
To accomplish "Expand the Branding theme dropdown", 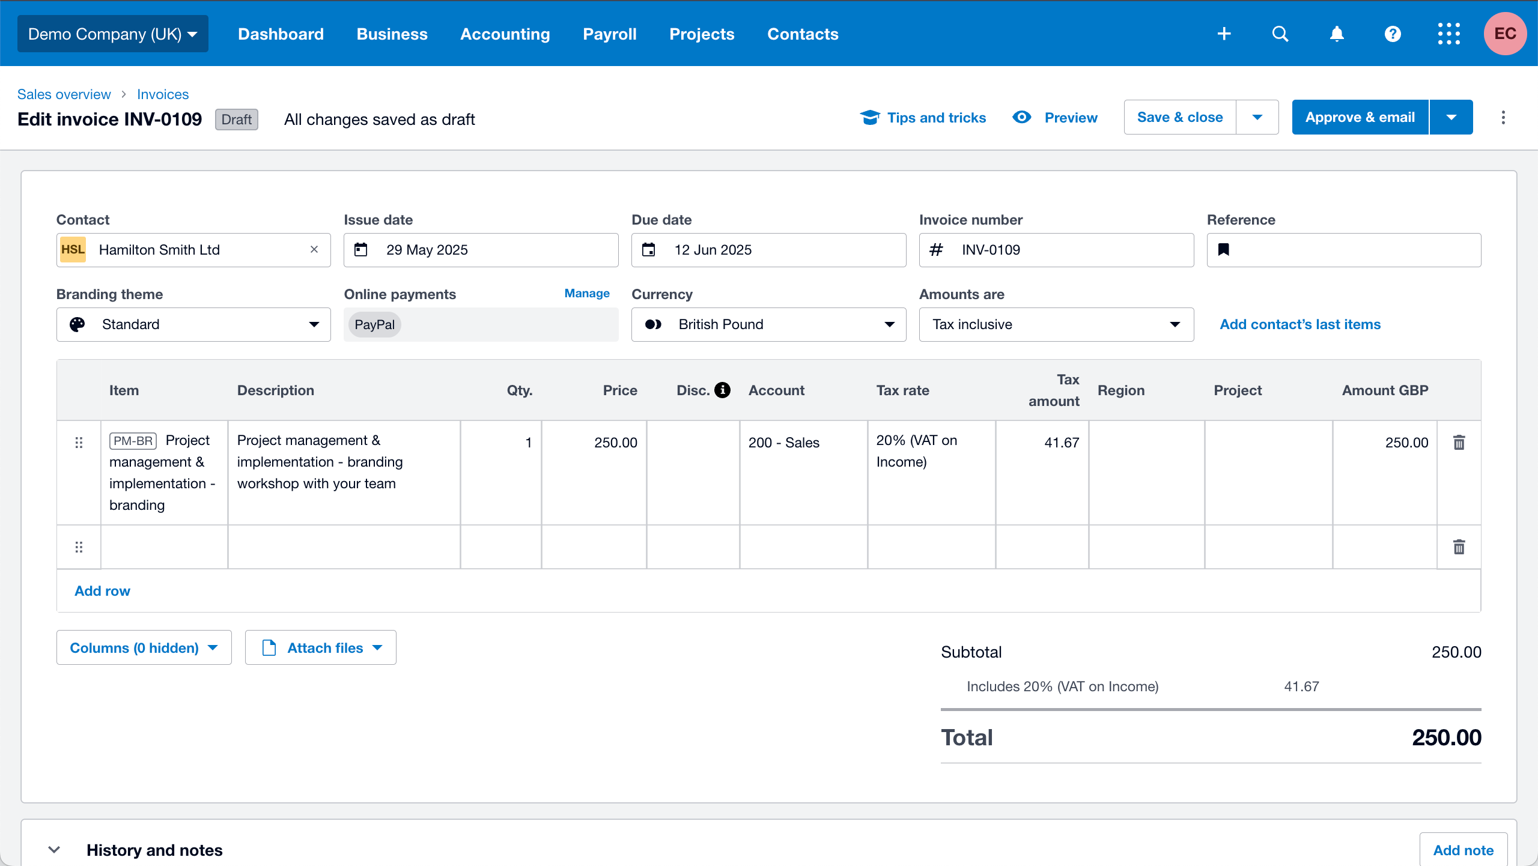I will [314, 324].
